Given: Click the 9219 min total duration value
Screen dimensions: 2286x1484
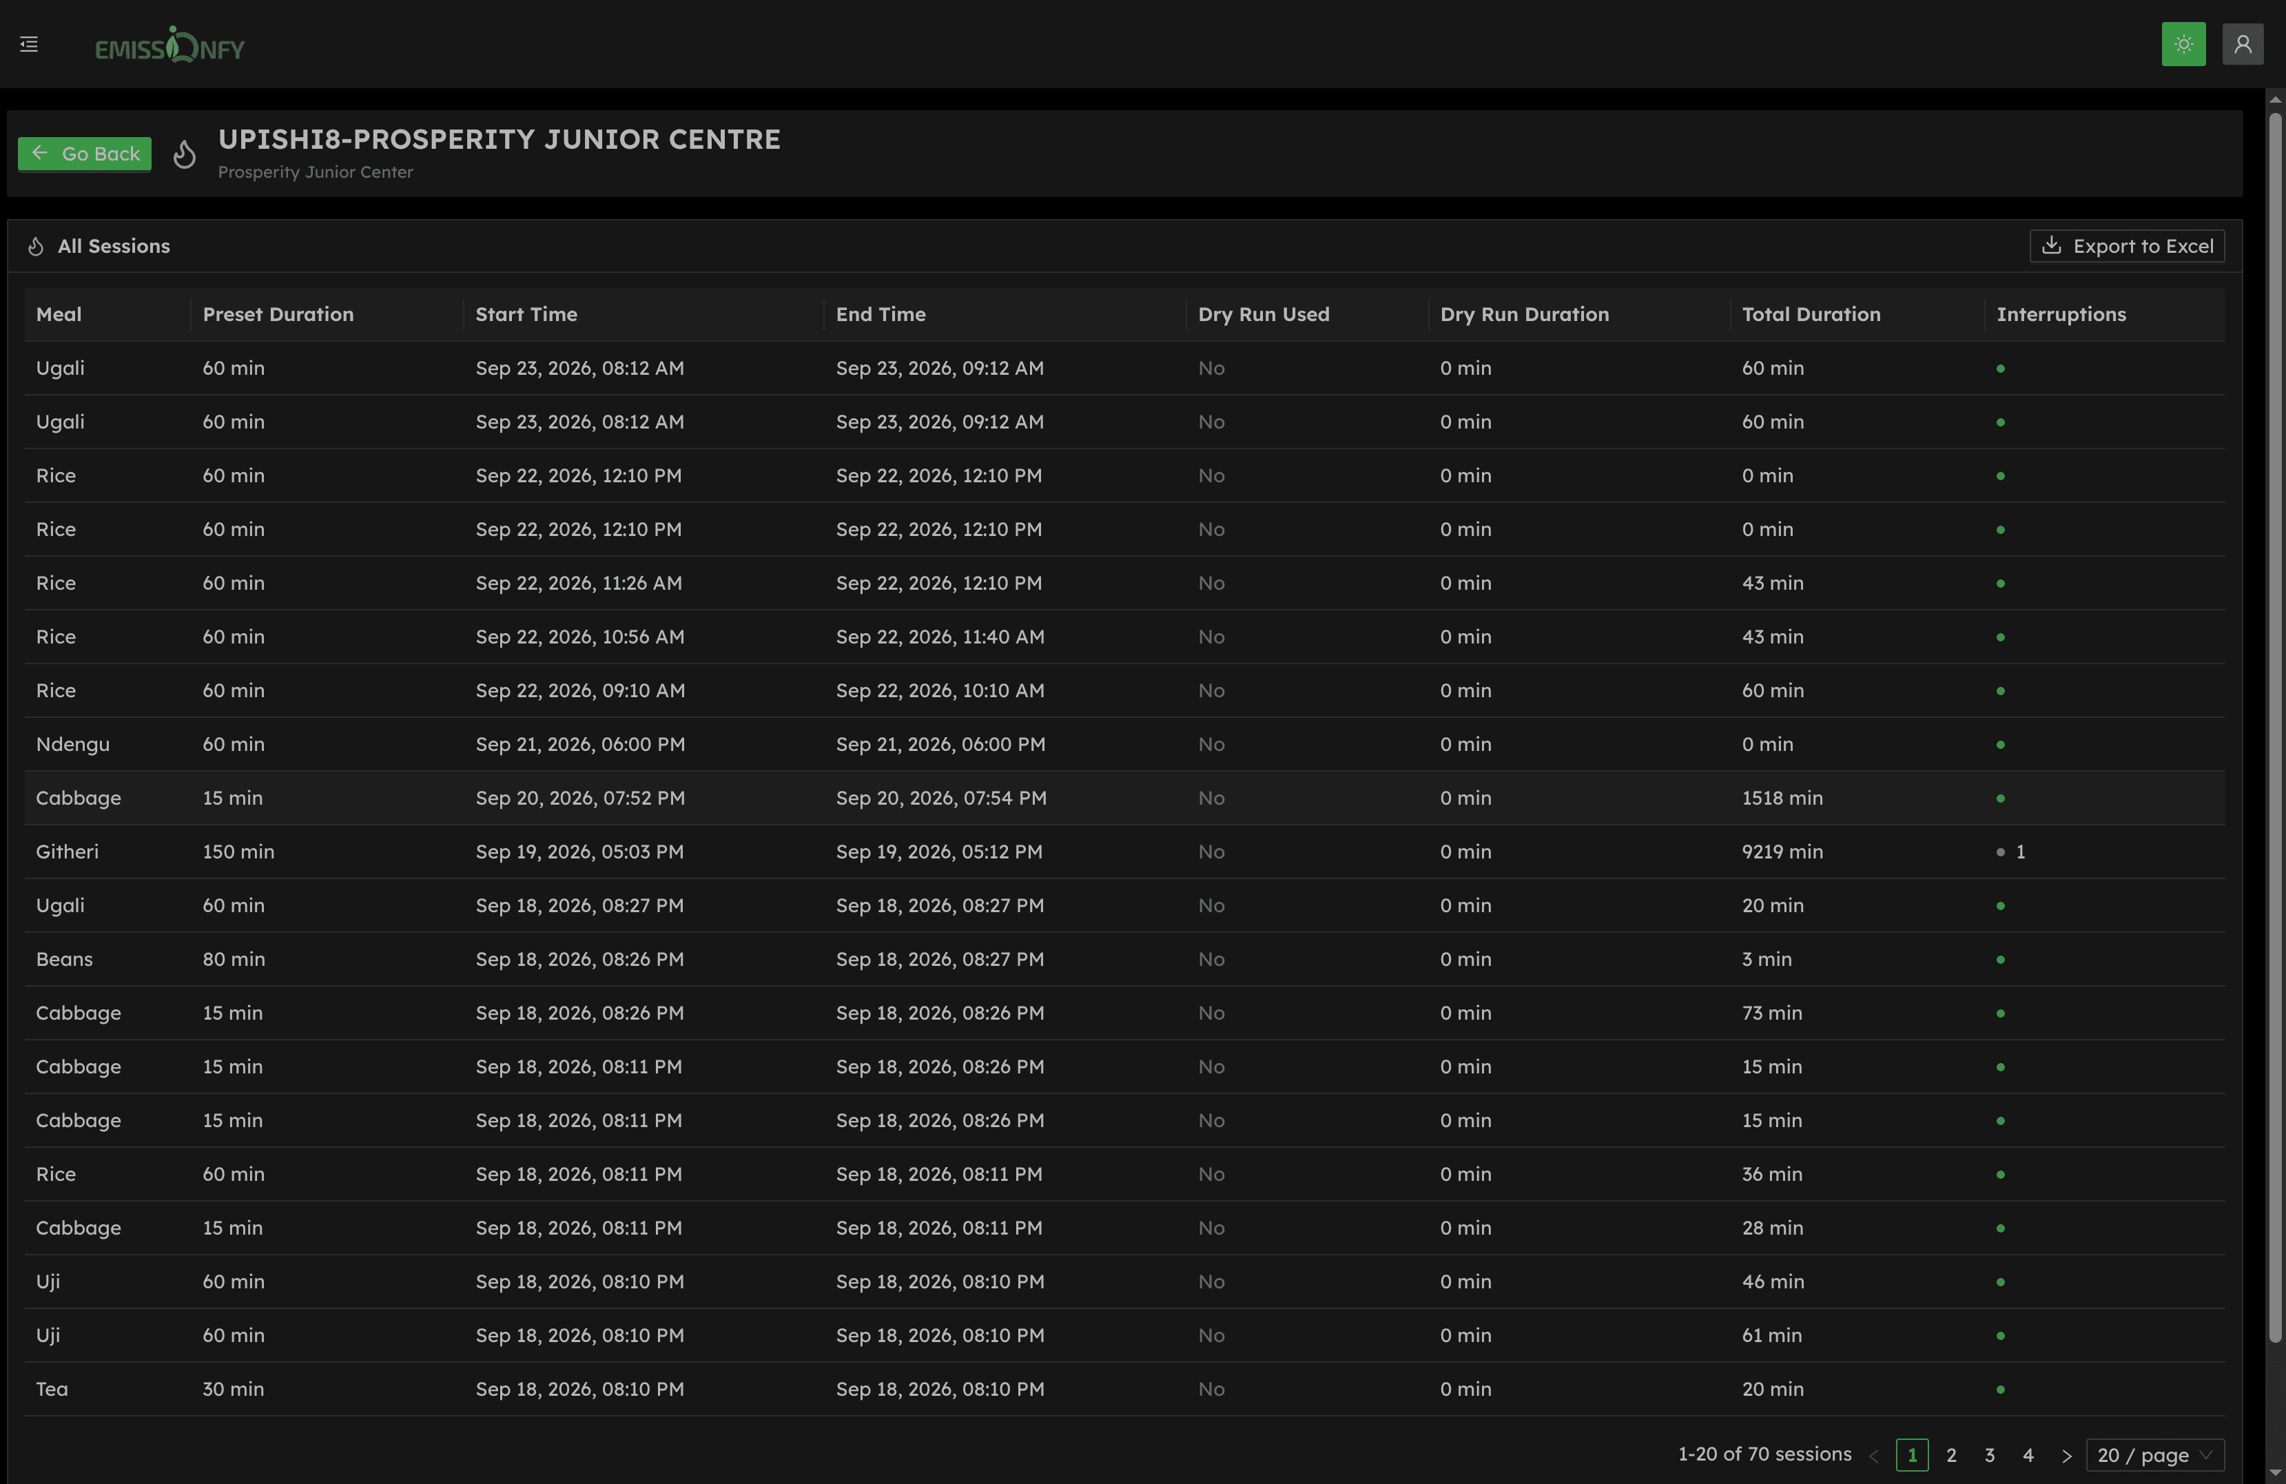Looking at the screenshot, I should pos(1782,852).
